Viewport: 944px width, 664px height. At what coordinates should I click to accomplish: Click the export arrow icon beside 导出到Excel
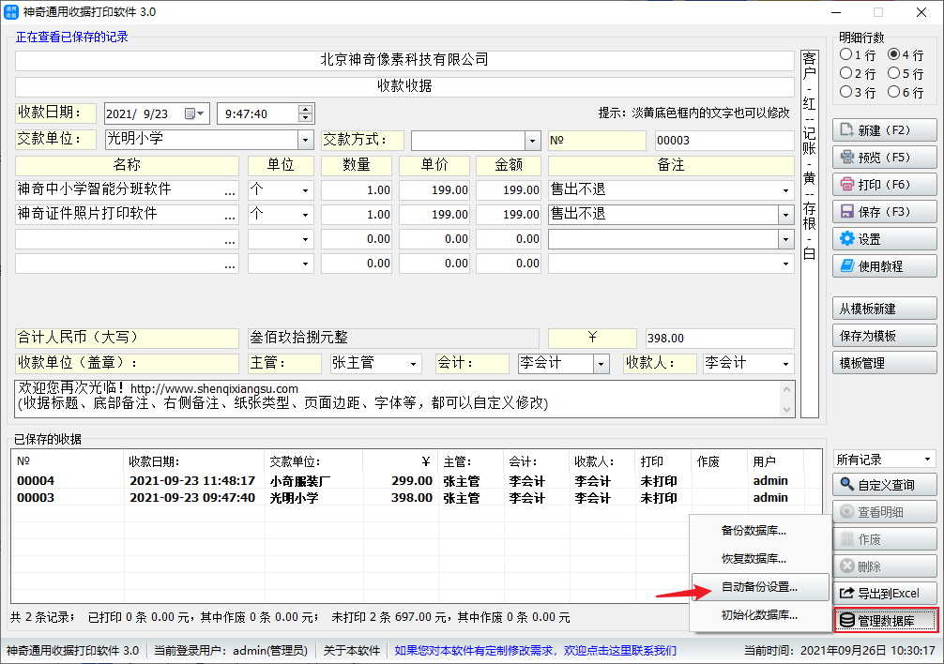tap(847, 593)
